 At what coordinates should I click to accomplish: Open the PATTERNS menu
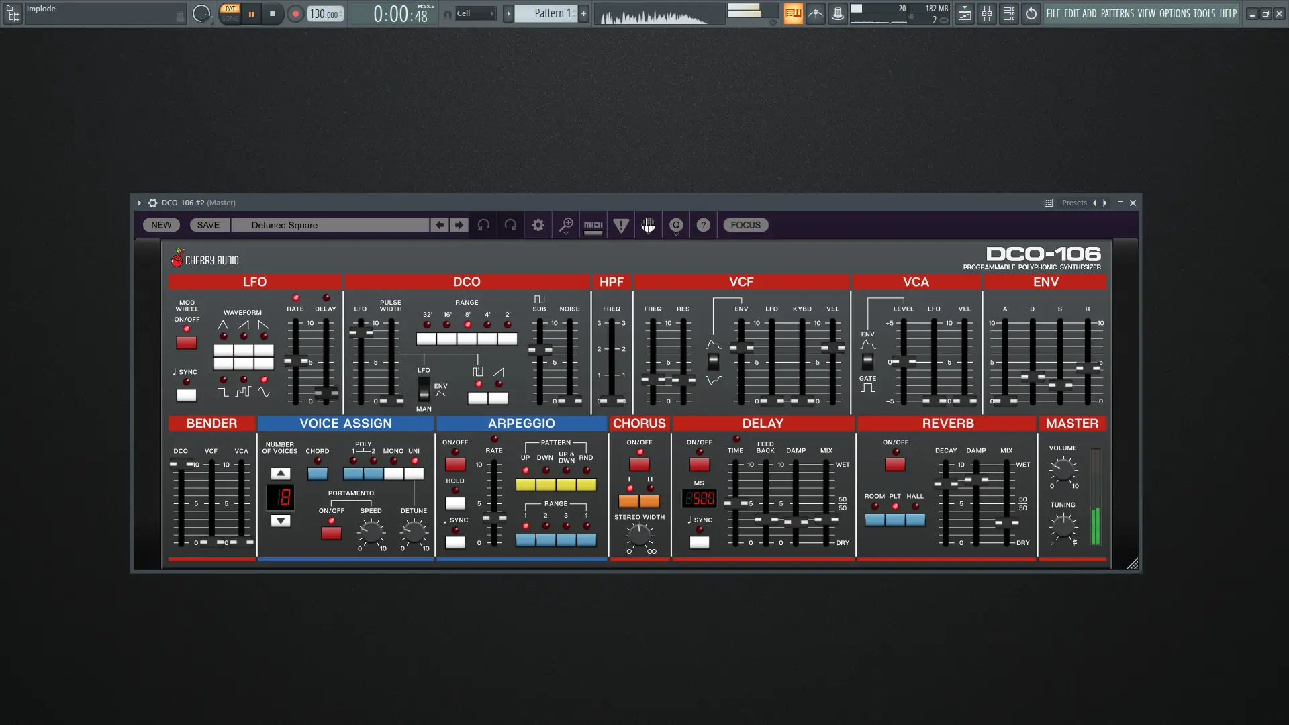click(x=1117, y=13)
